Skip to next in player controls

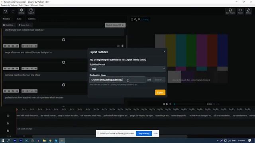point(170,104)
